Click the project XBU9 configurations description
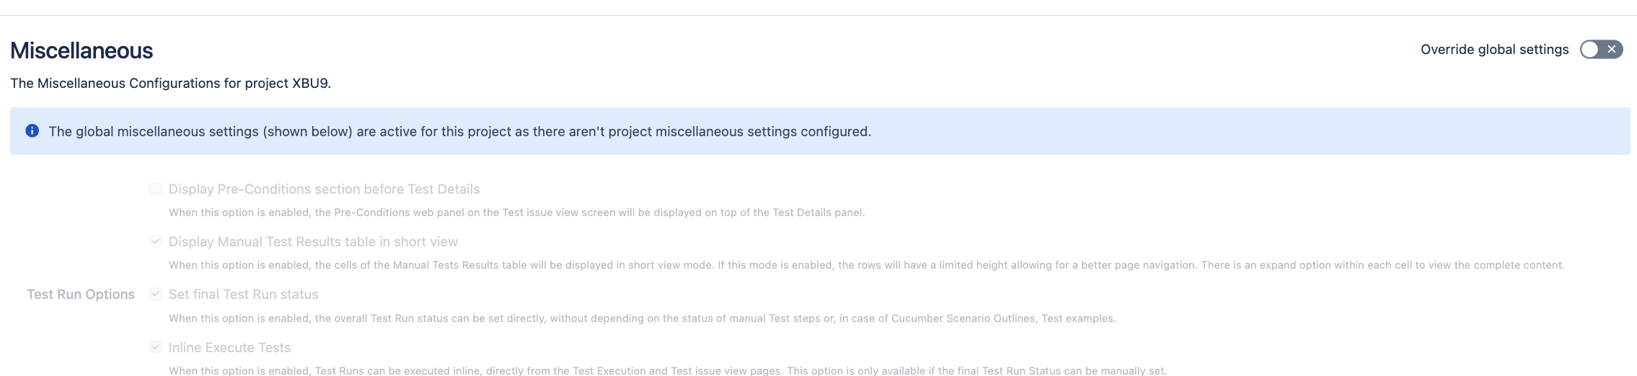The height and width of the screenshot is (376, 1637). click(170, 84)
